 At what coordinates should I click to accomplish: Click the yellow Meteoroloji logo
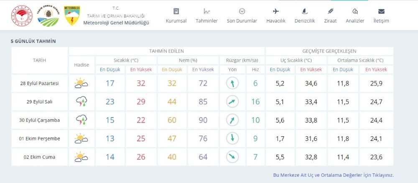[72, 15]
